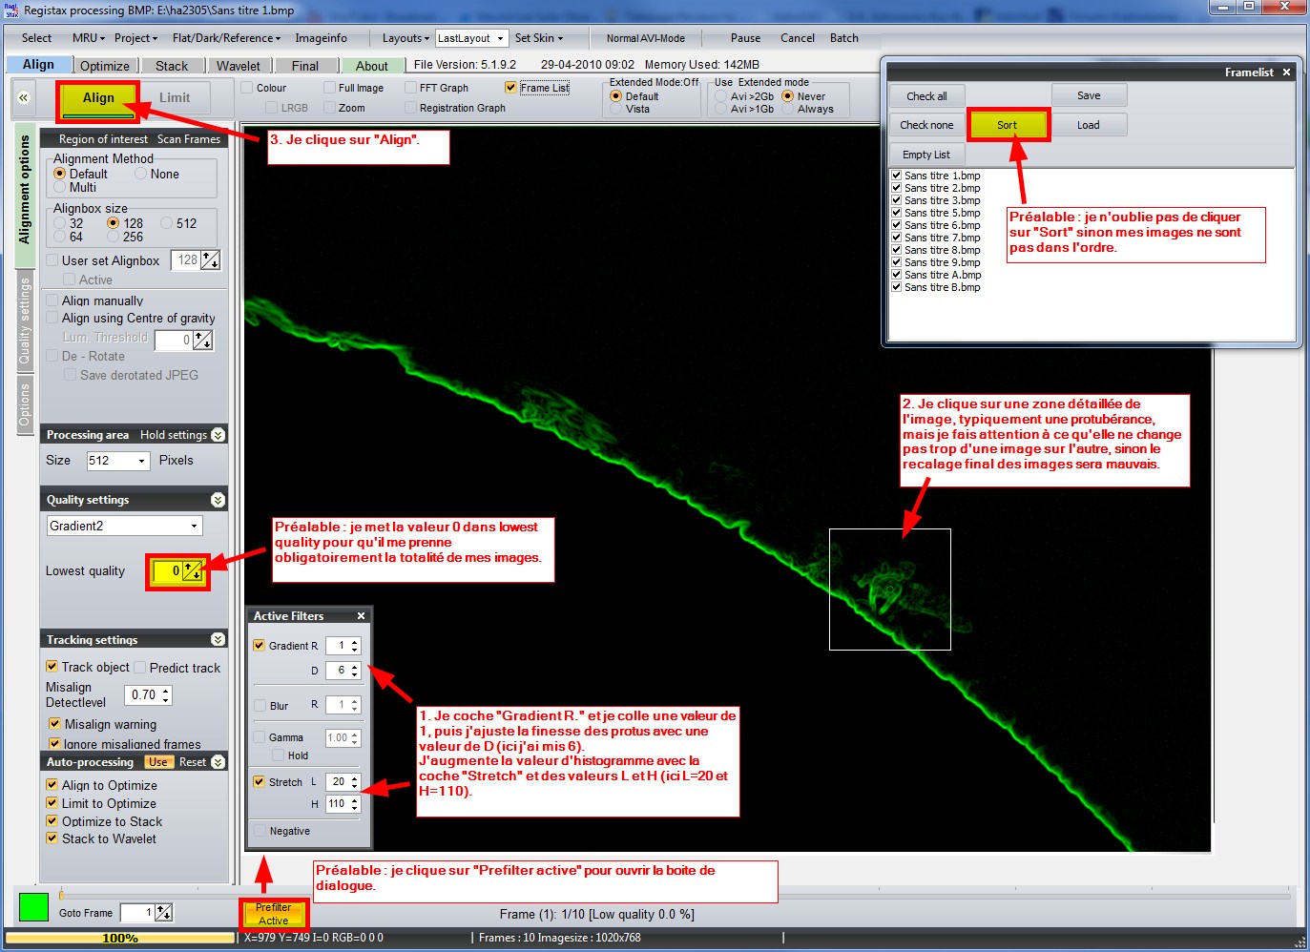Click the Use auto-processing button
Screen dimensions: 1310x952
click(158, 762)
